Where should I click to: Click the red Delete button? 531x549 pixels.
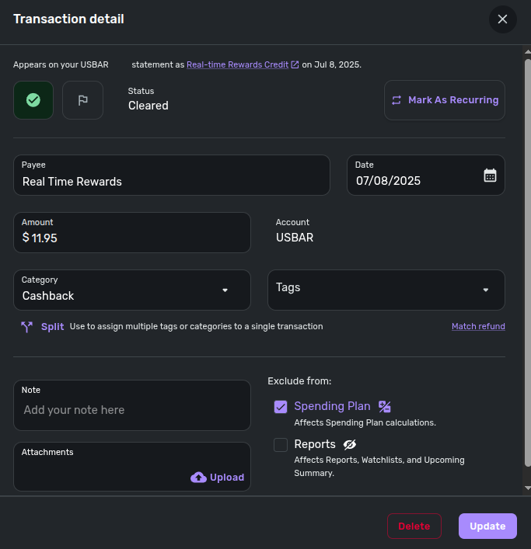(x=414, y=526)
